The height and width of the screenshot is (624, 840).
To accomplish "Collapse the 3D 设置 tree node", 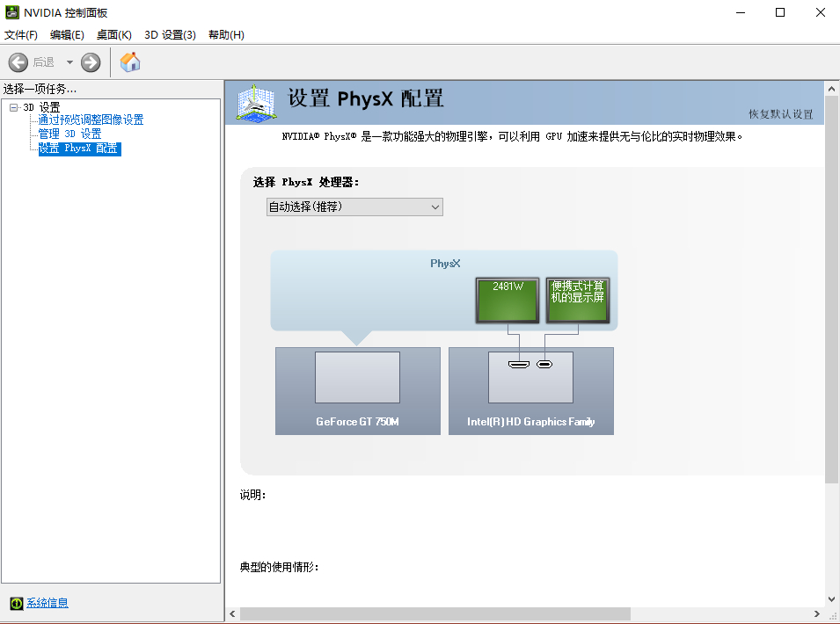I will pyautogui.click(x=13, y=107).
